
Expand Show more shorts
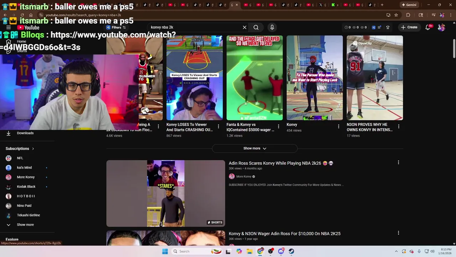pyautogui.click(x=254, y=148)
